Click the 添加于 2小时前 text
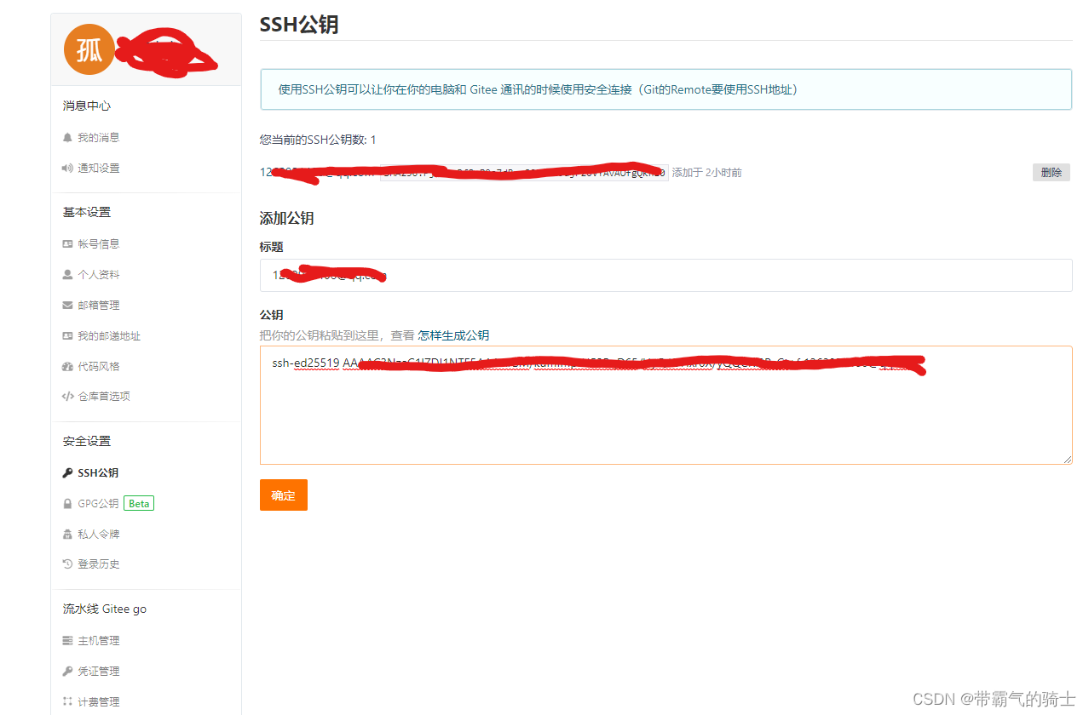Screen dimensions: 1089x715 click(706, 173)
